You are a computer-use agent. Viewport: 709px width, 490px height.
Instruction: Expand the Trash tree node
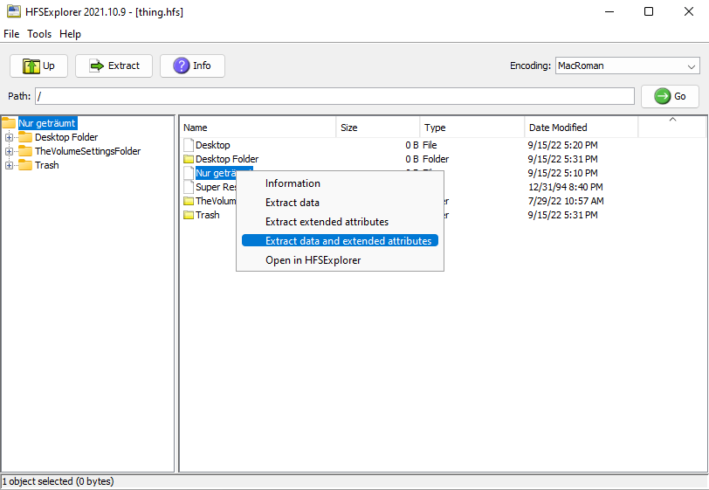point(10,165)
